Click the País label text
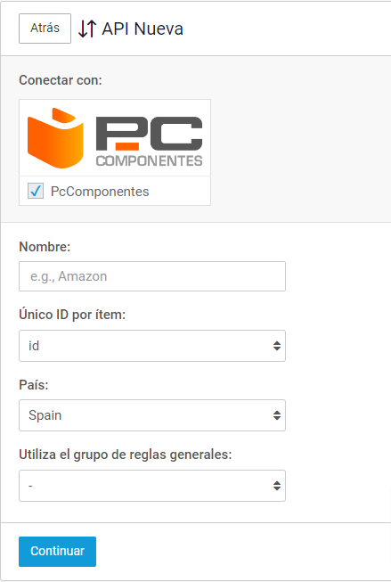This screenshot has width=391, height=582. pos(34,385)
